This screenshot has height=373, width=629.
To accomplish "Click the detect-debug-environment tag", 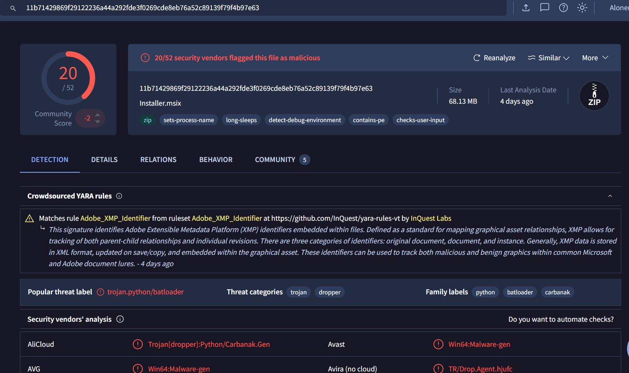I will click(x=305, y=120).
